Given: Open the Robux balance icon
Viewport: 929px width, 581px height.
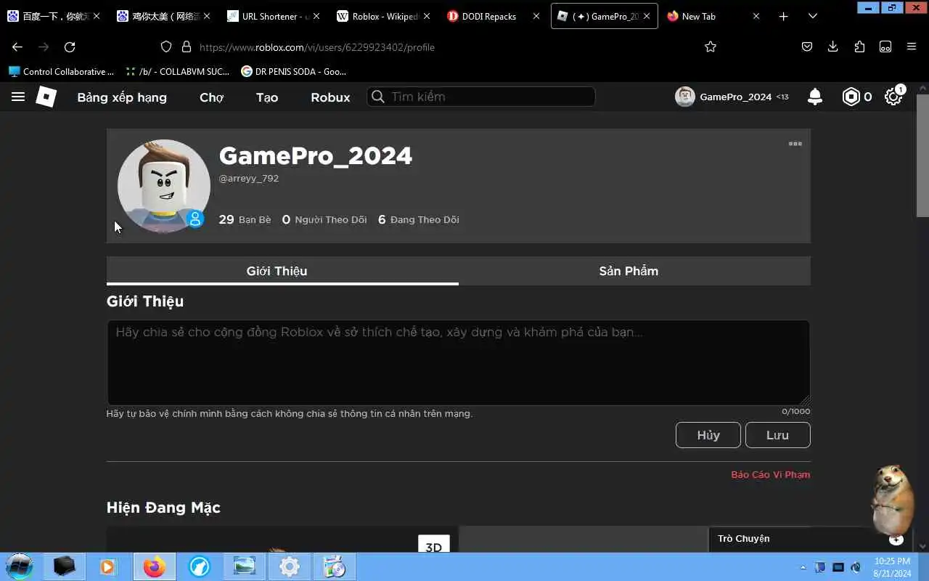Looking at the screenshot, I should click(851, 97).
